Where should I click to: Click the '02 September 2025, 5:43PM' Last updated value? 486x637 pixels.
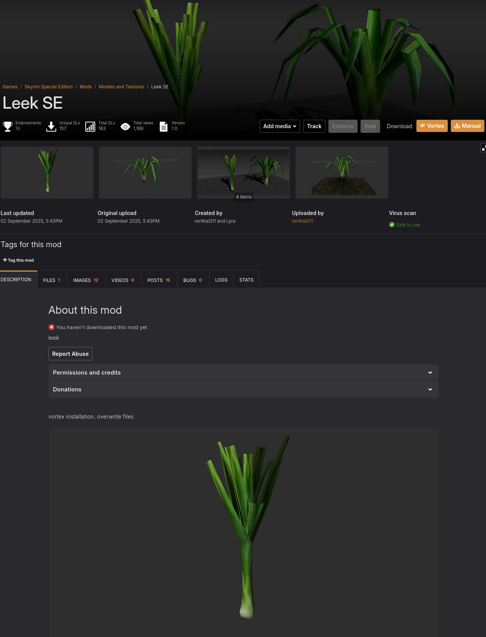[x=31, y=221]
